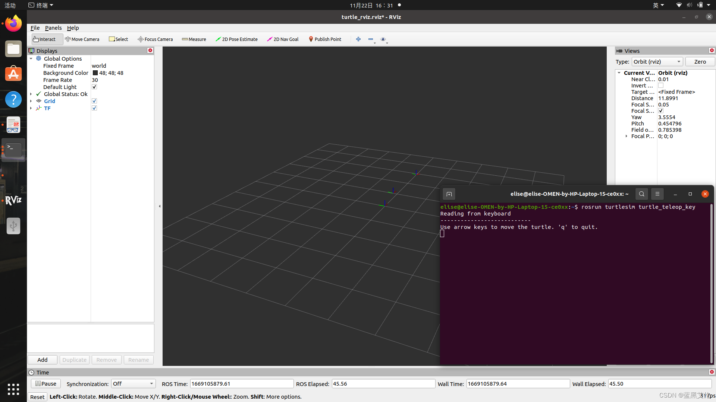Expand the TF display tree item
This screenshot has width=716, height=402.
31,108
